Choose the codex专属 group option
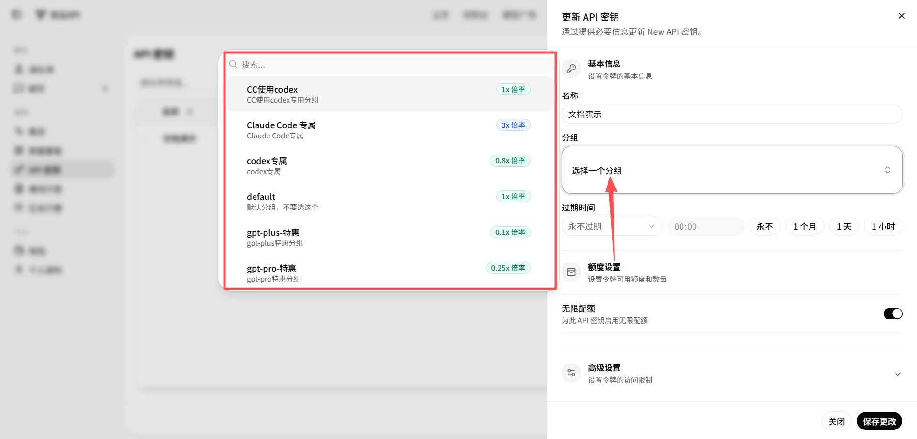 390,166
